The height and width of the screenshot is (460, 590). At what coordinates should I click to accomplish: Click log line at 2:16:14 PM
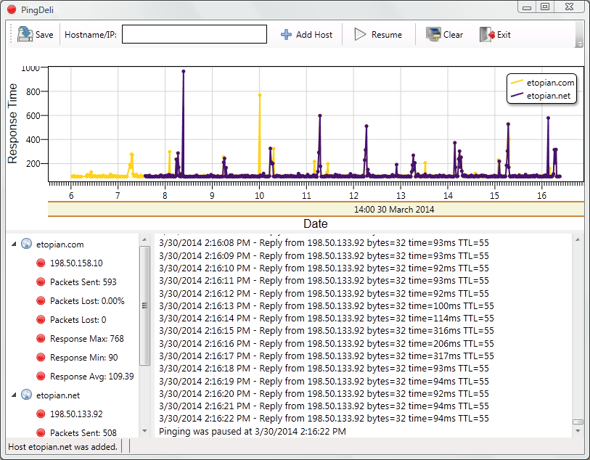pos(327,319)
